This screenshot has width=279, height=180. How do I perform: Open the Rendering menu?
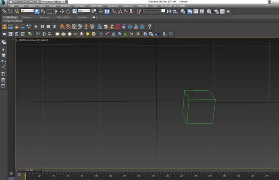point(112,6)
